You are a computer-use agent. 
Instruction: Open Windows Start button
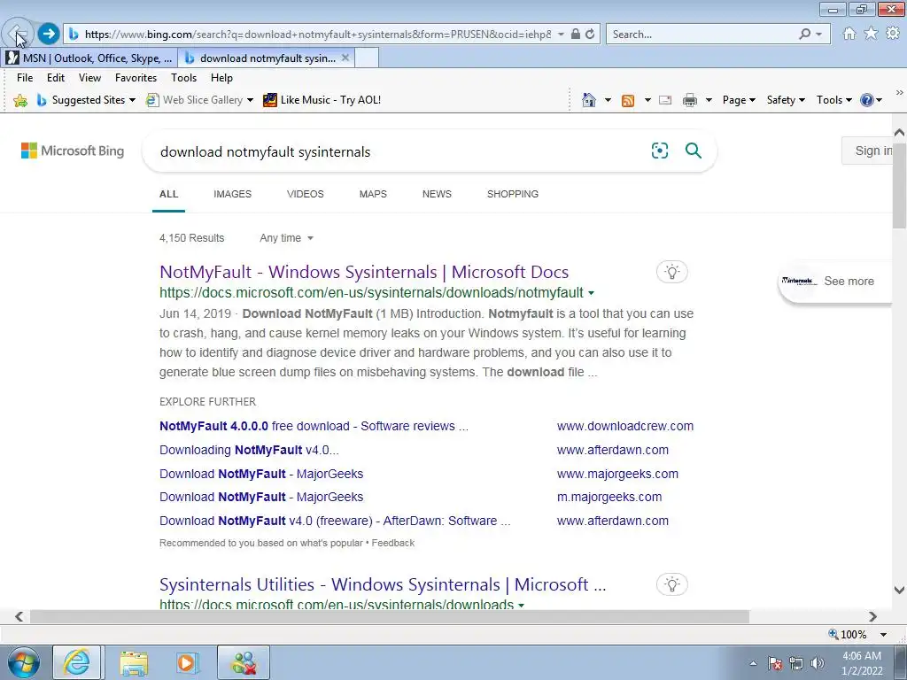coord(23,662)
